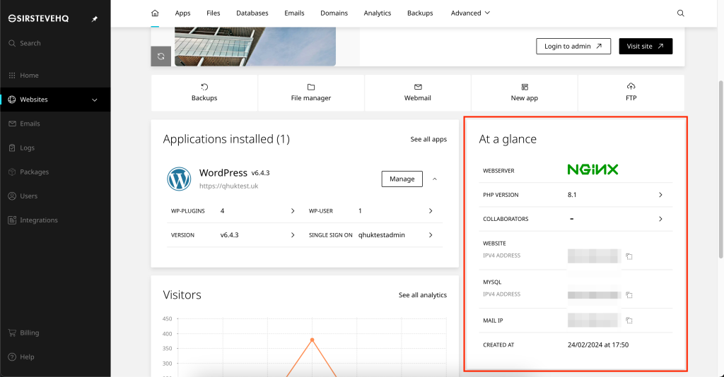Viewport: 724px width, 377px height.
Task: Open VERSION v6.4.3 row arrow
Action: [x=292, y=235]
